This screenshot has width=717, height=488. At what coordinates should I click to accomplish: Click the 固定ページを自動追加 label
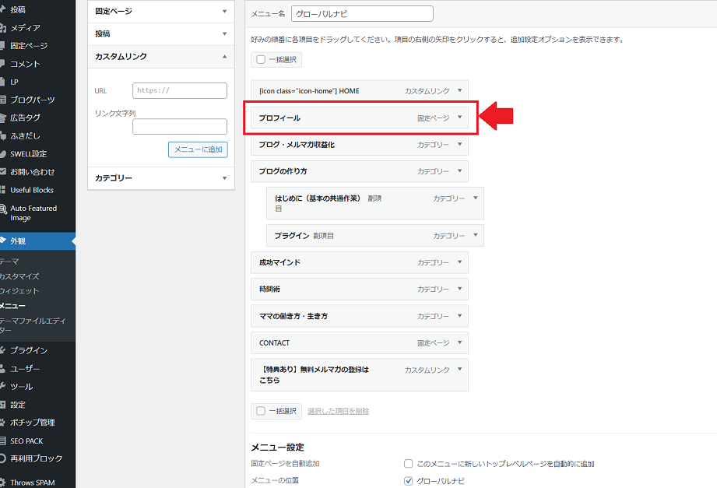[x=286, y=464]
